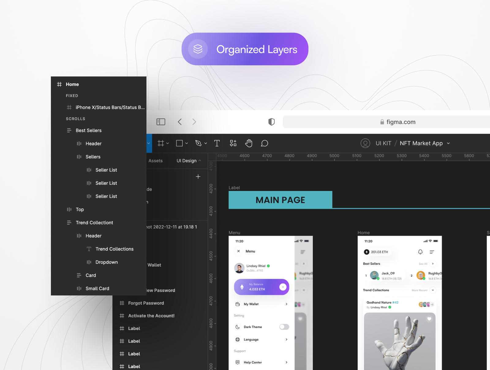Viewport: 490px width, 370px height.
Task: Add a new page with plus button
Action: tap(198, 177)
